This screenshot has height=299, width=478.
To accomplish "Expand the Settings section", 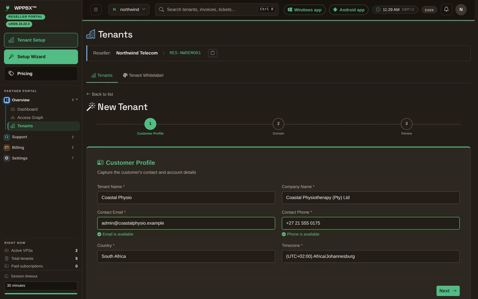I will [41, 158].
